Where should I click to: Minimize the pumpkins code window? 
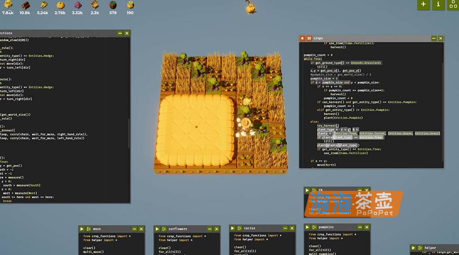[x=360, y=227]
